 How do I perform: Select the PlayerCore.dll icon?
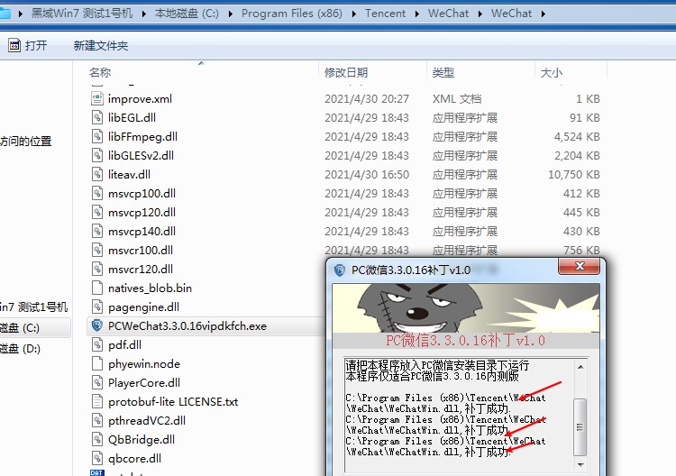coord(97,383)
